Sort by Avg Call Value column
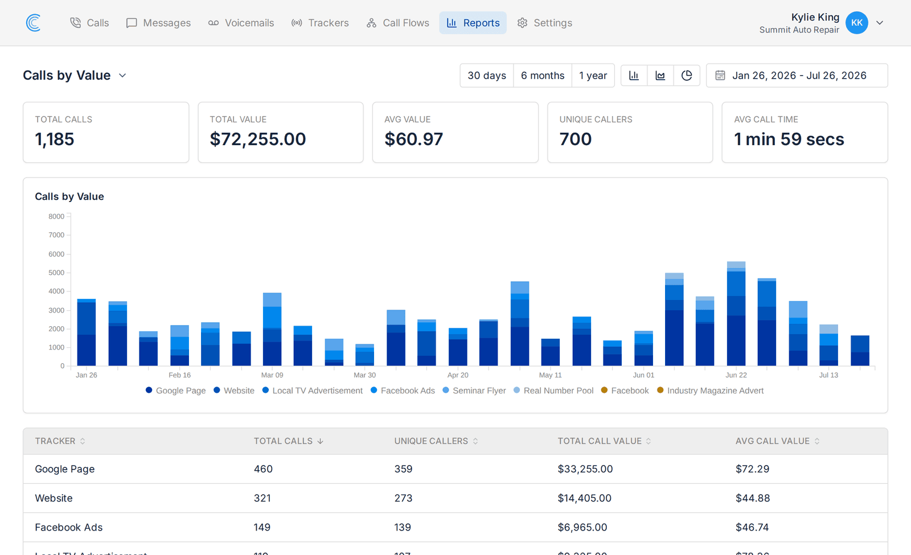911x555 pixels. point(778,441)
